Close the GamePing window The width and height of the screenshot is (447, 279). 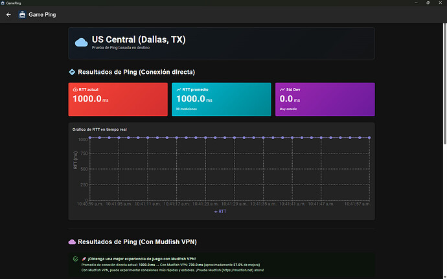tap(440, 3)
